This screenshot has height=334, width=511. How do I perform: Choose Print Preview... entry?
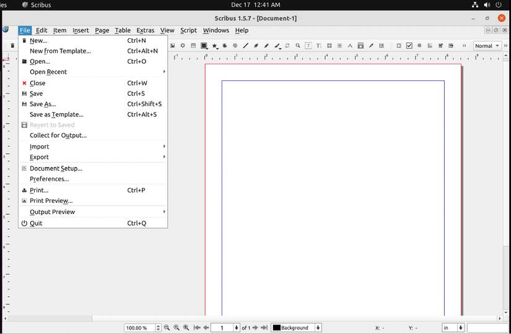click(x=93, y=200)
